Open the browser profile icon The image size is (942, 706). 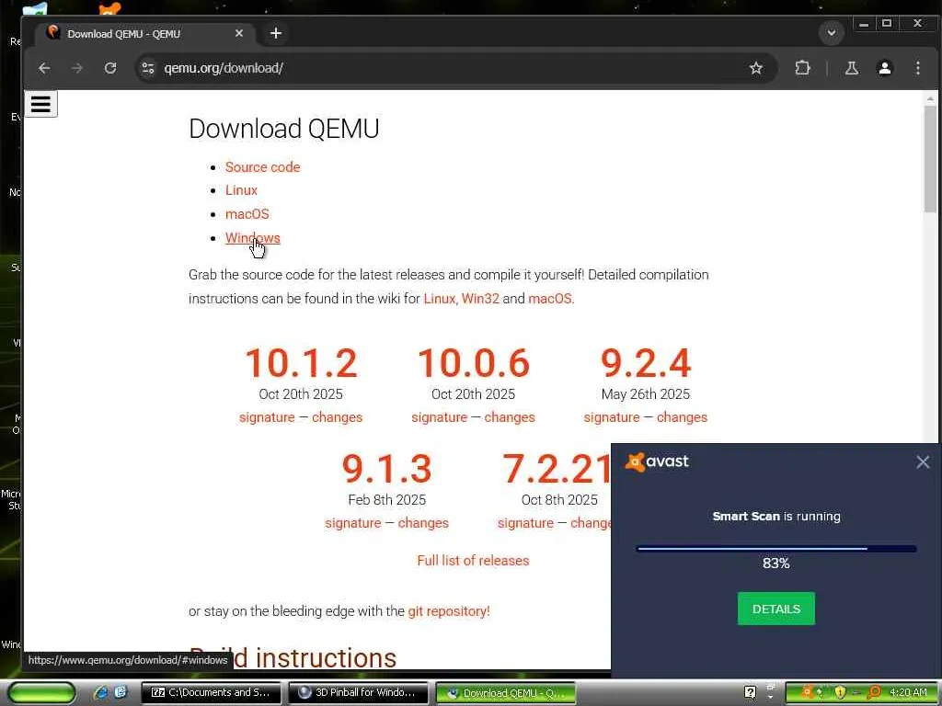pos(884,68)
